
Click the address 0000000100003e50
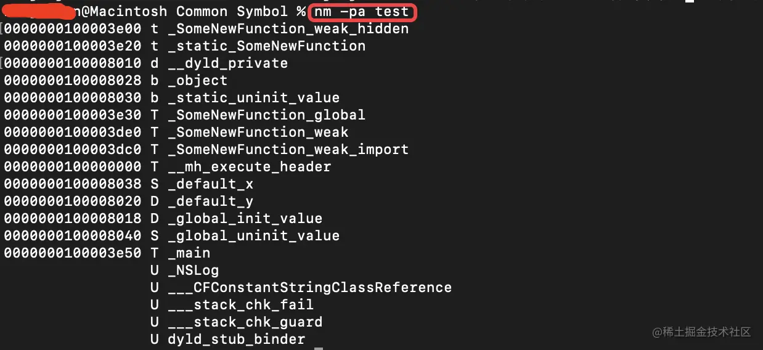click(73, 253)
